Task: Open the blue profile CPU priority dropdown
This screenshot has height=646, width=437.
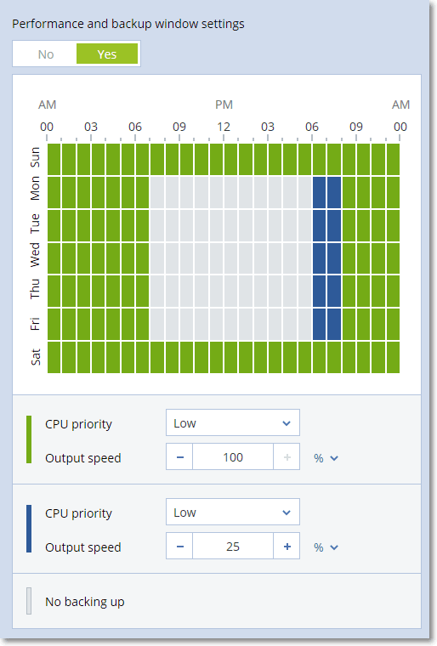Action: point(232,512)
